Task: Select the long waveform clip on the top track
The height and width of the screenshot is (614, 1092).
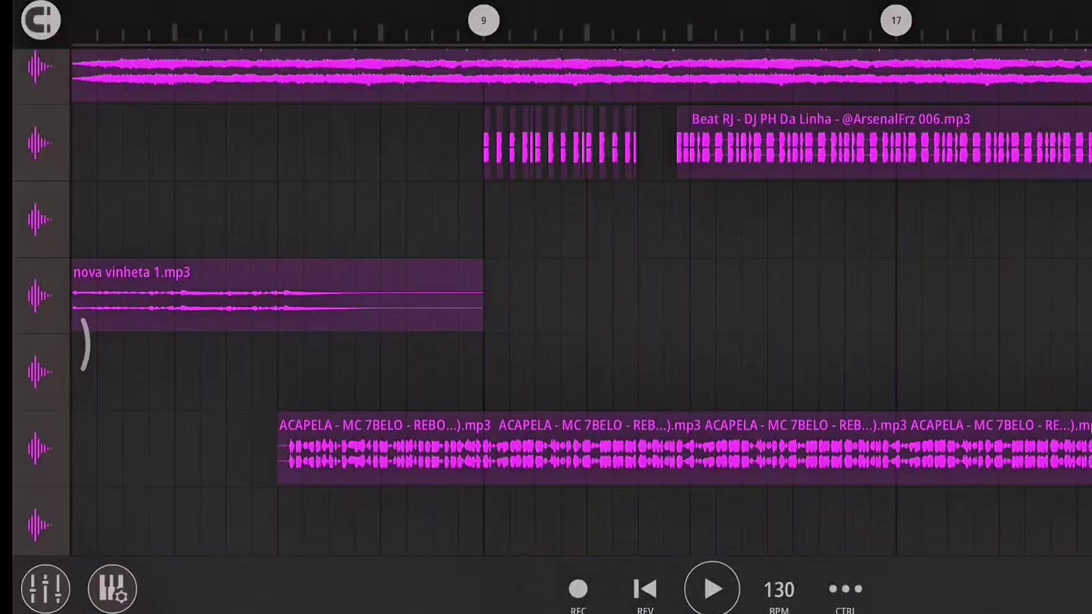Action: pos(581,75)
